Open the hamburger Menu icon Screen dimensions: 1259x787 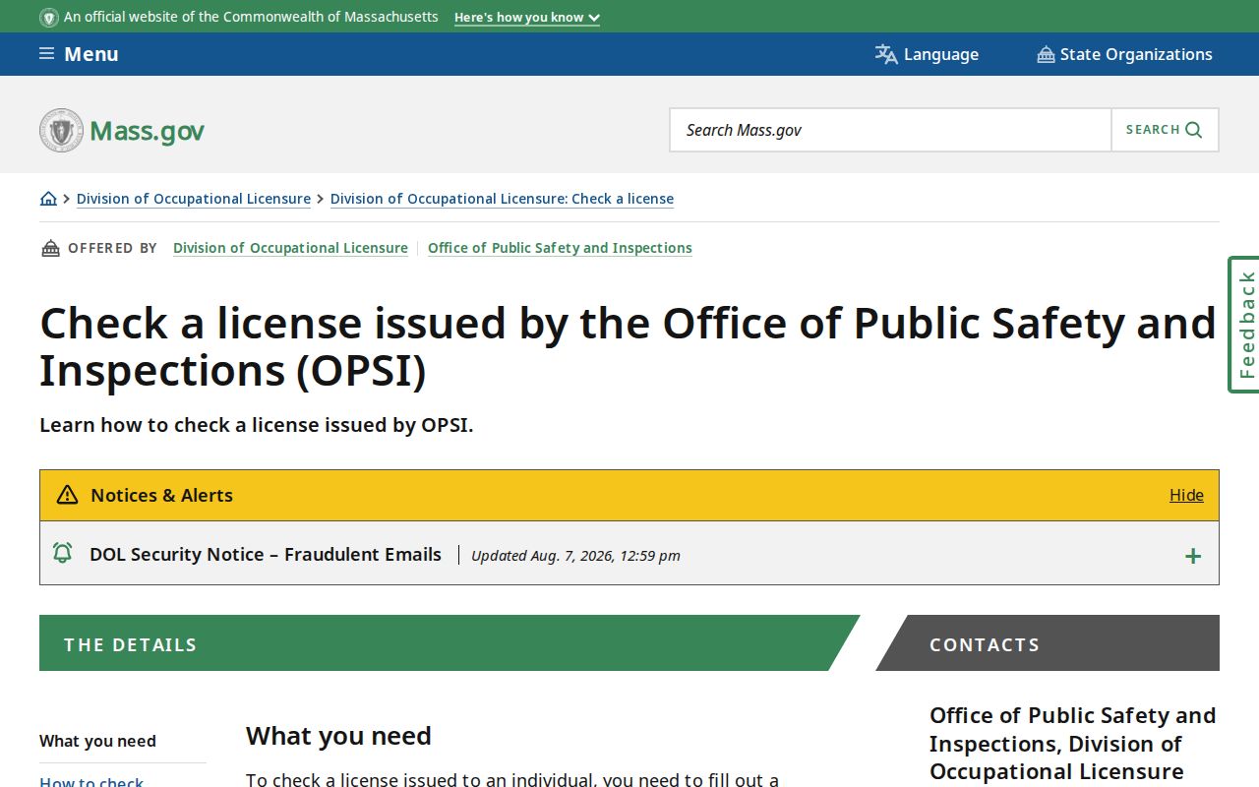tap(46, 54)
